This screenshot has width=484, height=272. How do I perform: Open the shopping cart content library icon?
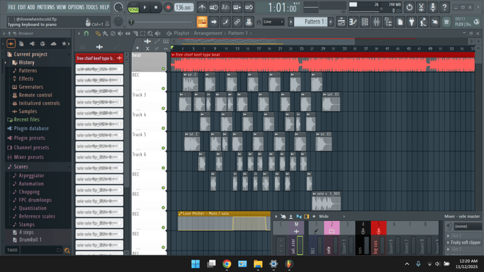(x=447, y=22)
